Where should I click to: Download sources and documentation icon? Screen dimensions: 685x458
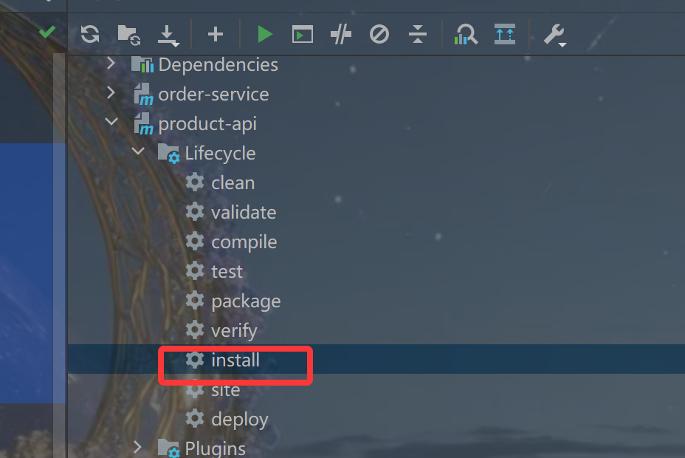pos(168,35)
